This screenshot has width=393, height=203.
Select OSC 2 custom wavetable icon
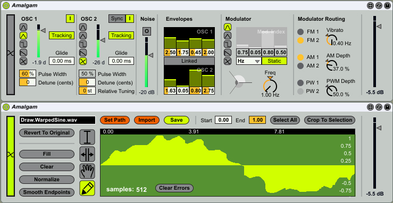[83, 61]
